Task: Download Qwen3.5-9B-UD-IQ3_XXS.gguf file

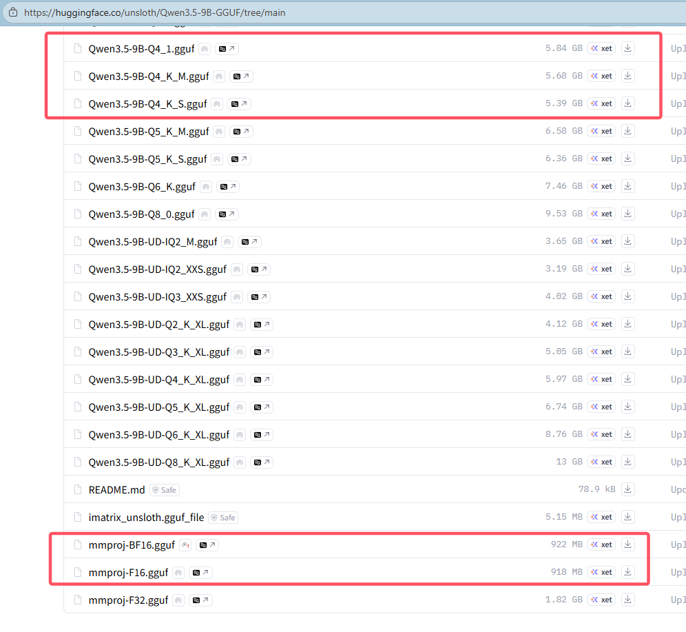Action: (627, 296)
